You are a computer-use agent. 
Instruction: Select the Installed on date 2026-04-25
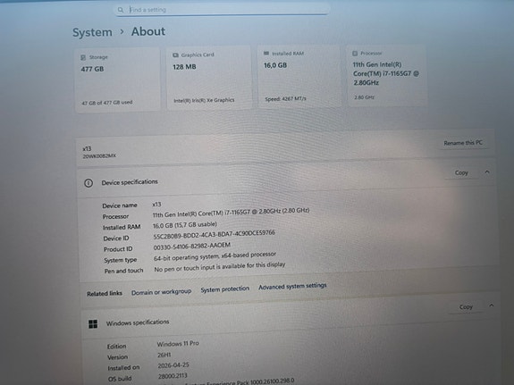pyautogui.click(x=173, y=365)
